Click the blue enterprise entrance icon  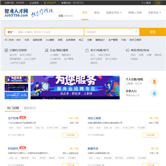click(154, 93)
